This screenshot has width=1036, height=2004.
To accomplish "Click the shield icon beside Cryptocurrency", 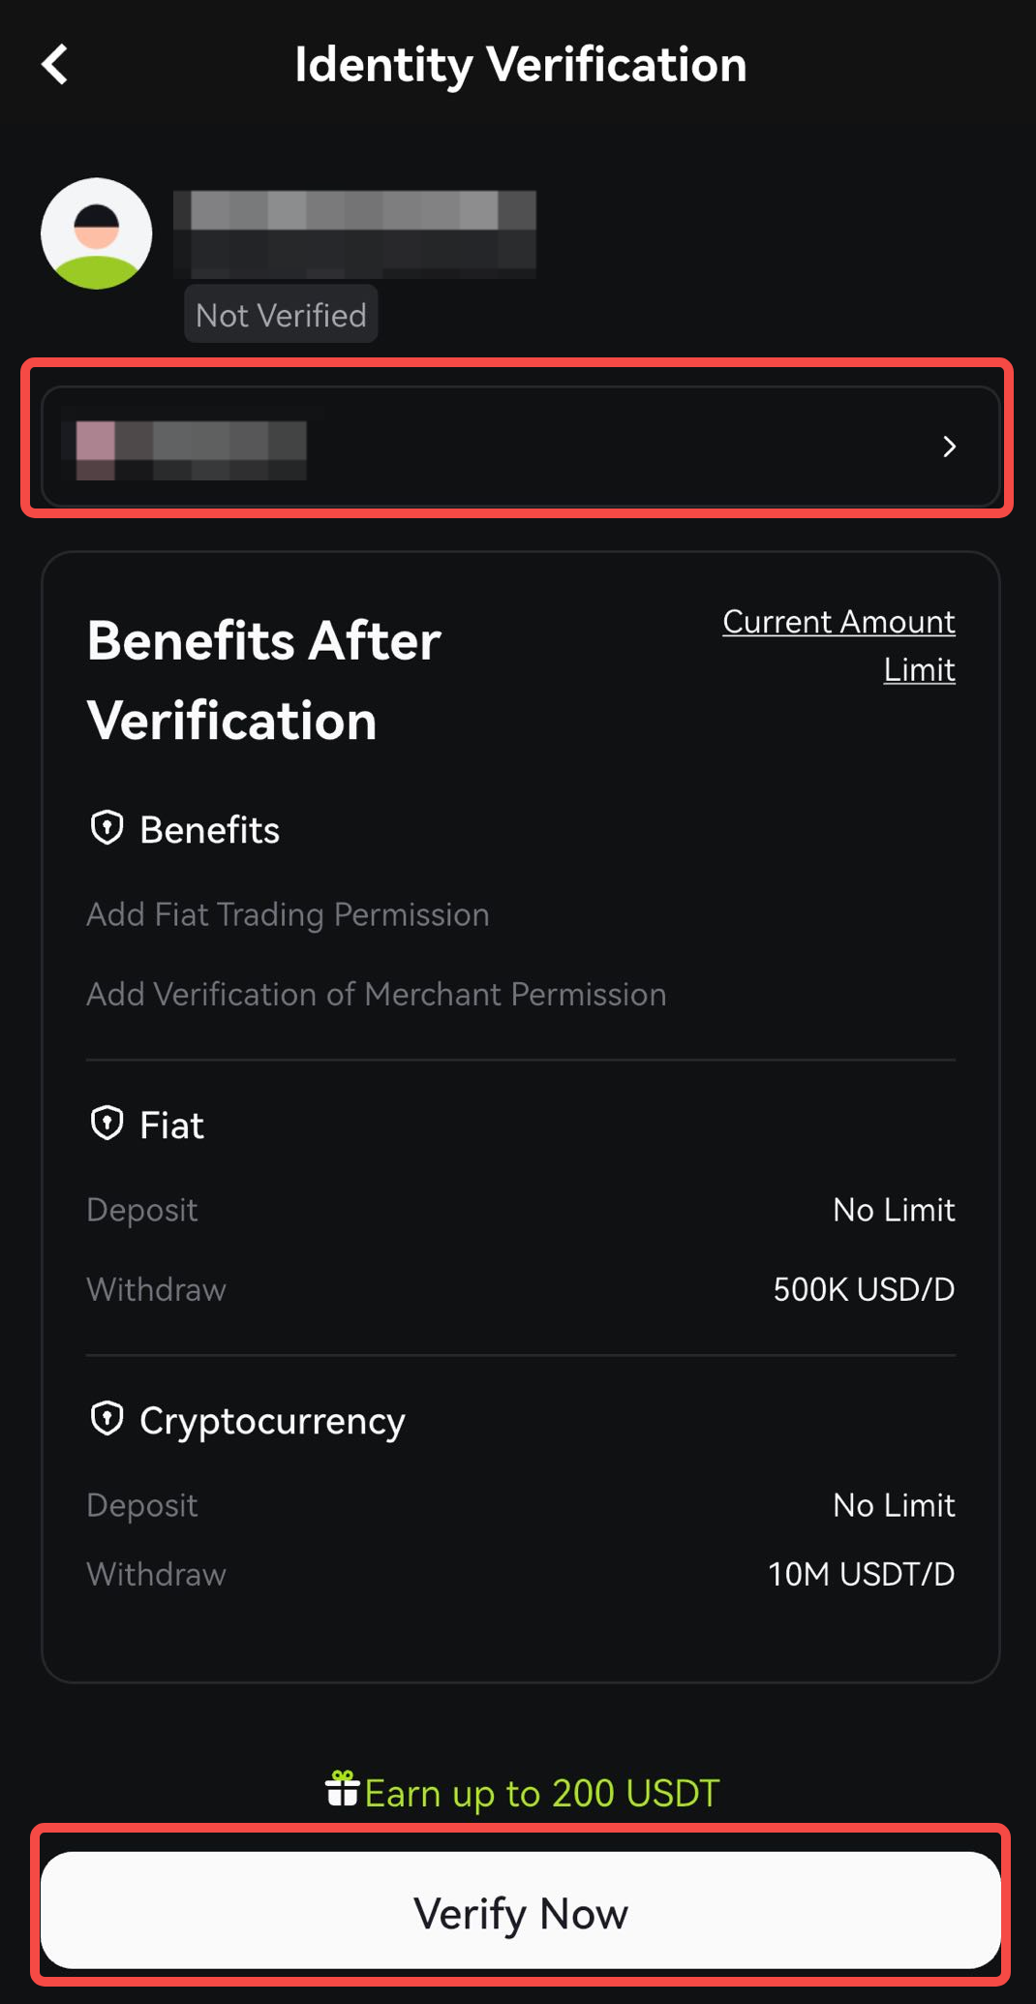I will 107,1419.
